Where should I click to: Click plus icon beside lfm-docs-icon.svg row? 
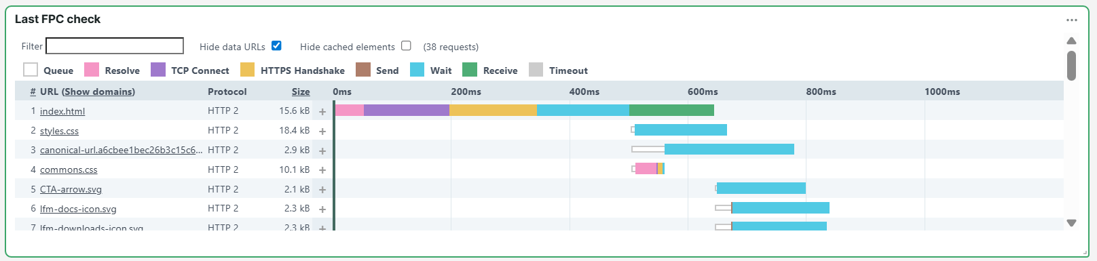[322, 209]
